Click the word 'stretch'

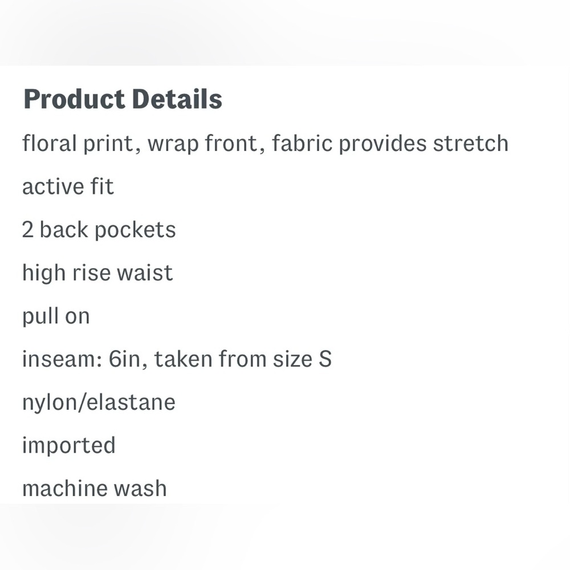(x=471, y=143)
